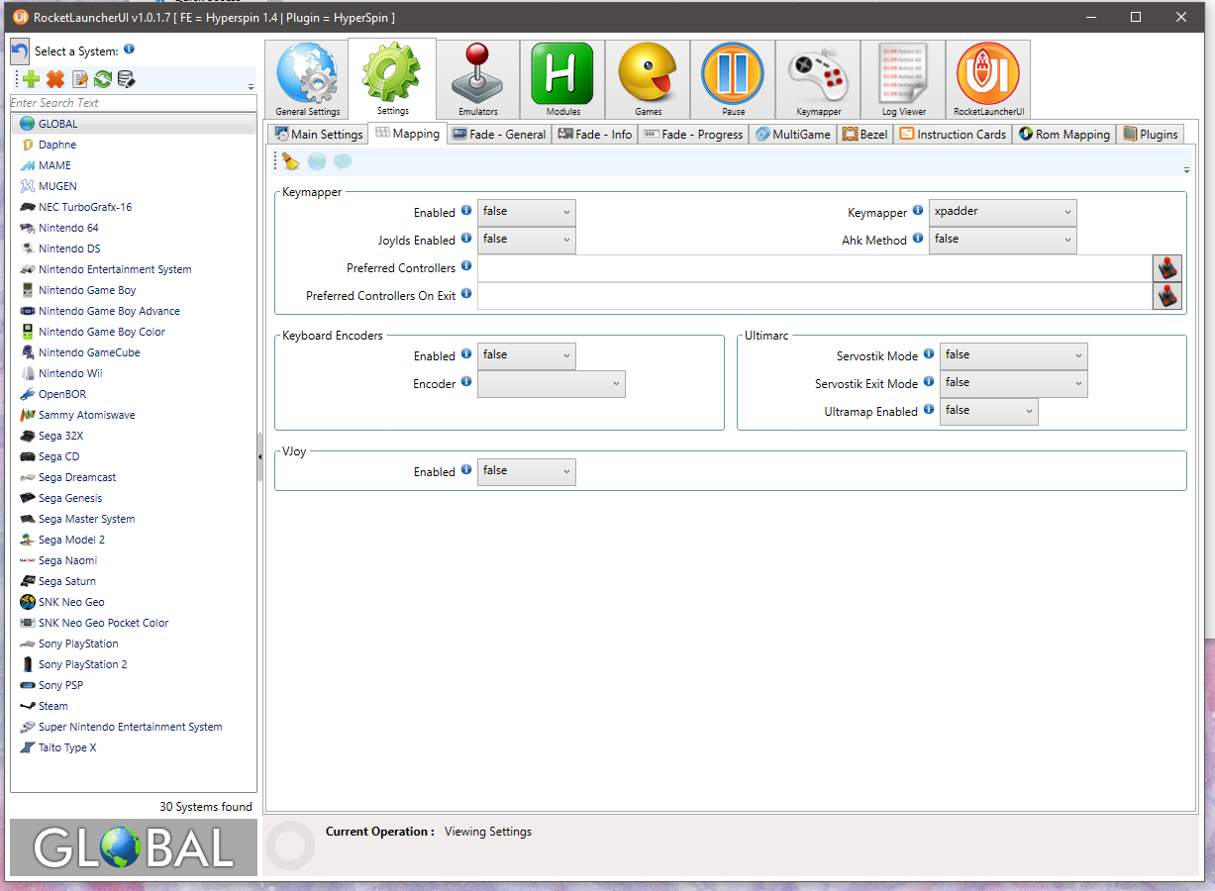Switch to the Instruction Cards tab
Viewport: 1215px width, 891px height.
(953, 135)
